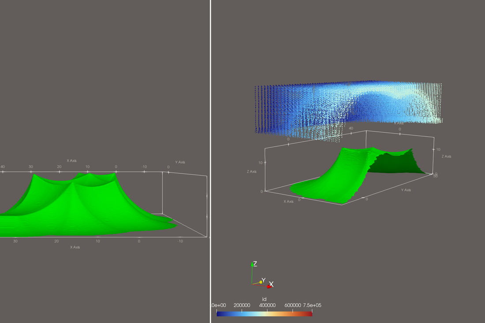Image resolution: width=485 pixels, height=323 pixels.
Task: Click the left Z Axis label in right view
Action: [251, 171]
